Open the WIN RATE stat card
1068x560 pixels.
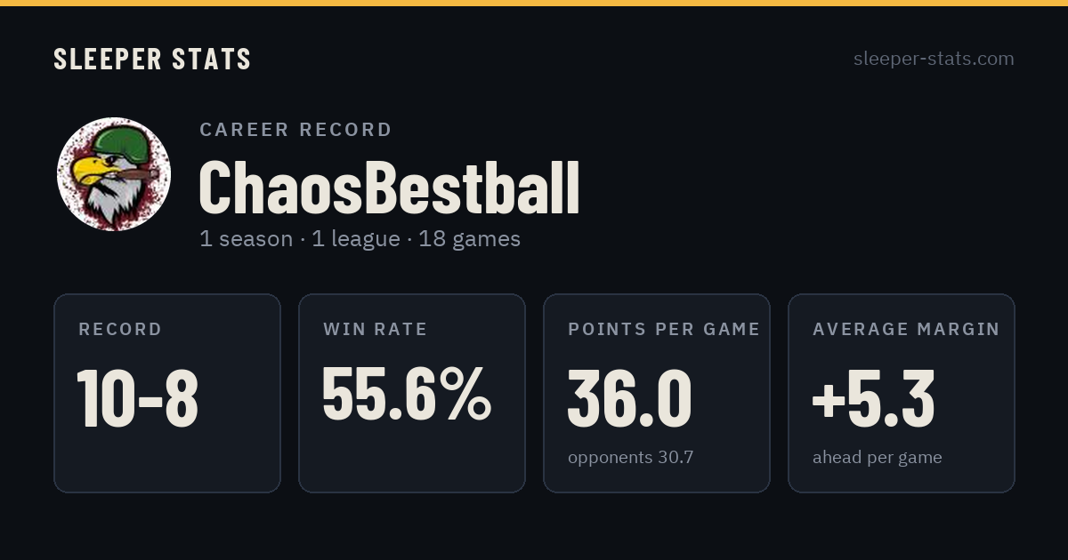tap(412, 393)
